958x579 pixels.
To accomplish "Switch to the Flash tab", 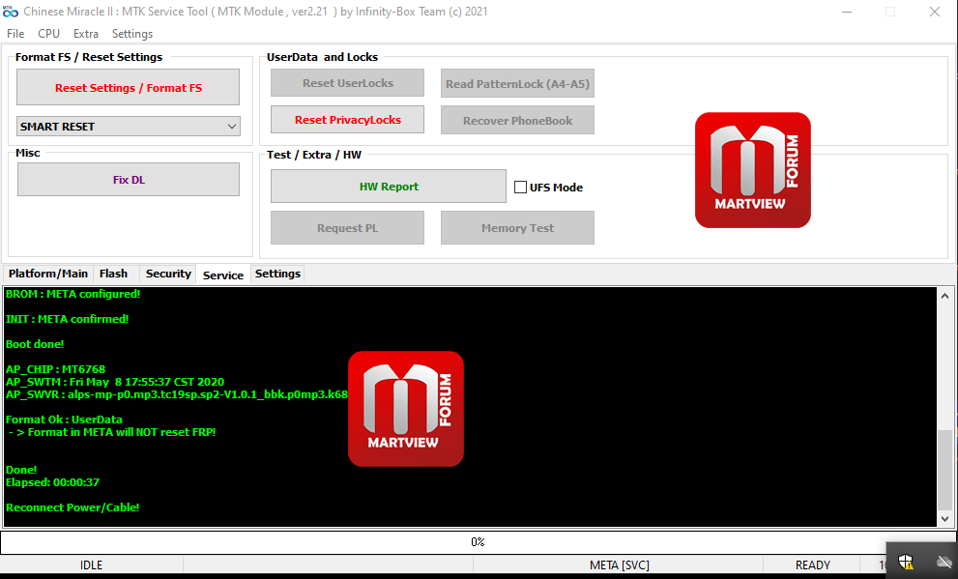I will click(114, 274).
